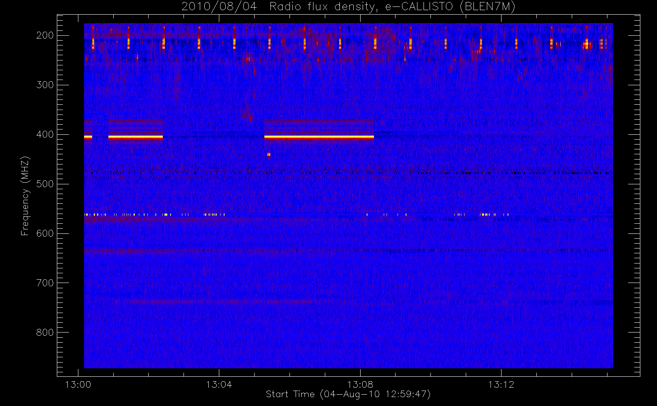Click the small orange spot near 440 MHz
Screen dimensions: 657x406
point(269,154)
